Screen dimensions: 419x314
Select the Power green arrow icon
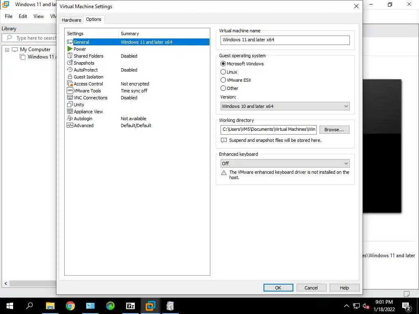click(70, 49)
